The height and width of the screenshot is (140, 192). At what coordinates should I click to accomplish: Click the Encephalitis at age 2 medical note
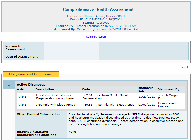click(126, 119)
